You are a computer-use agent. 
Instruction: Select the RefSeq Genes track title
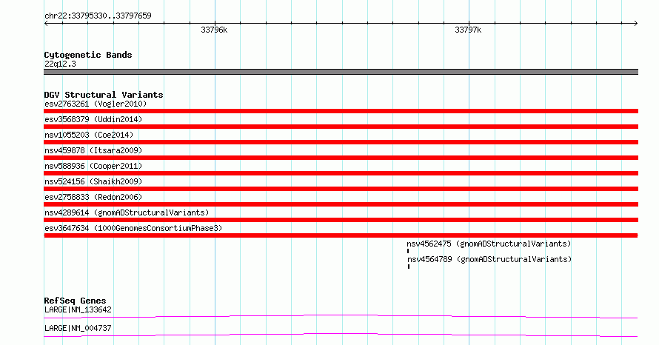[76, 301]
